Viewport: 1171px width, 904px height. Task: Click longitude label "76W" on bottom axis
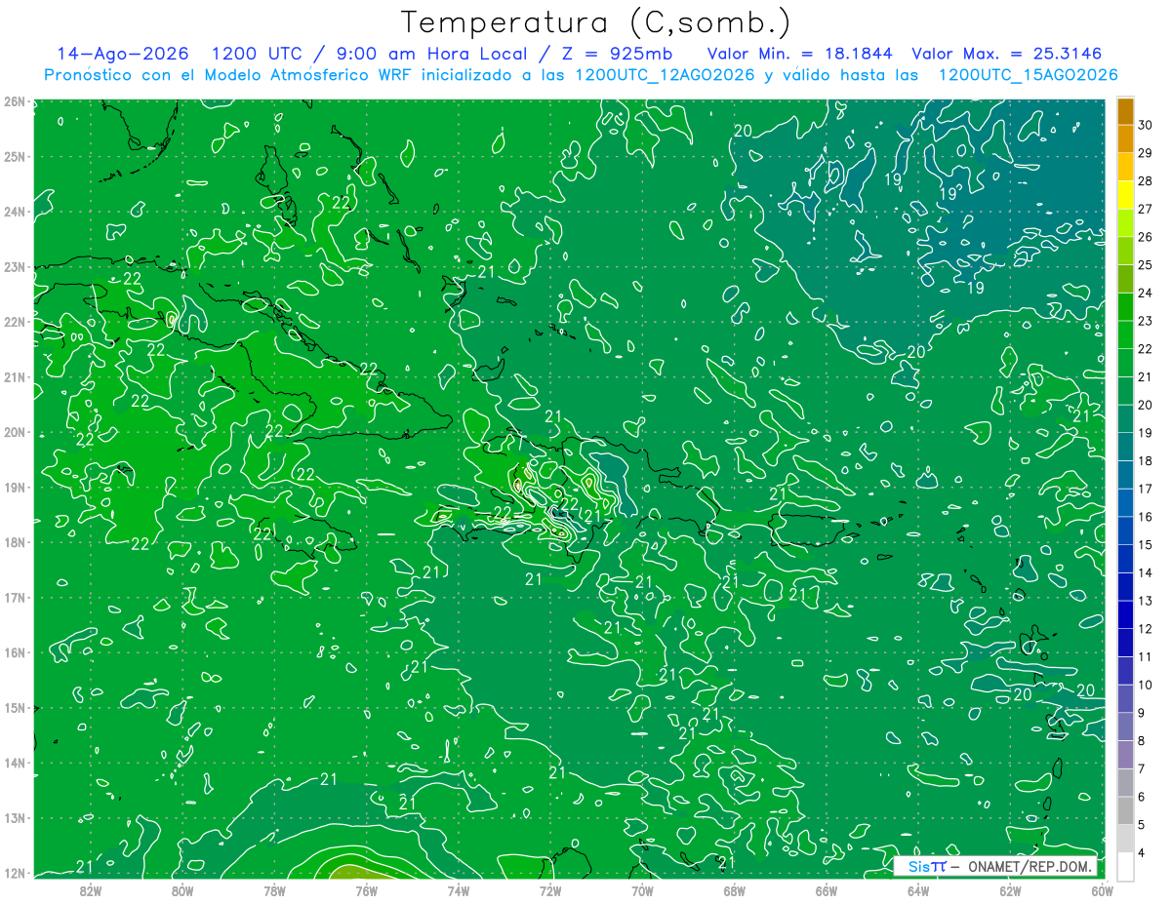point(366,890)
